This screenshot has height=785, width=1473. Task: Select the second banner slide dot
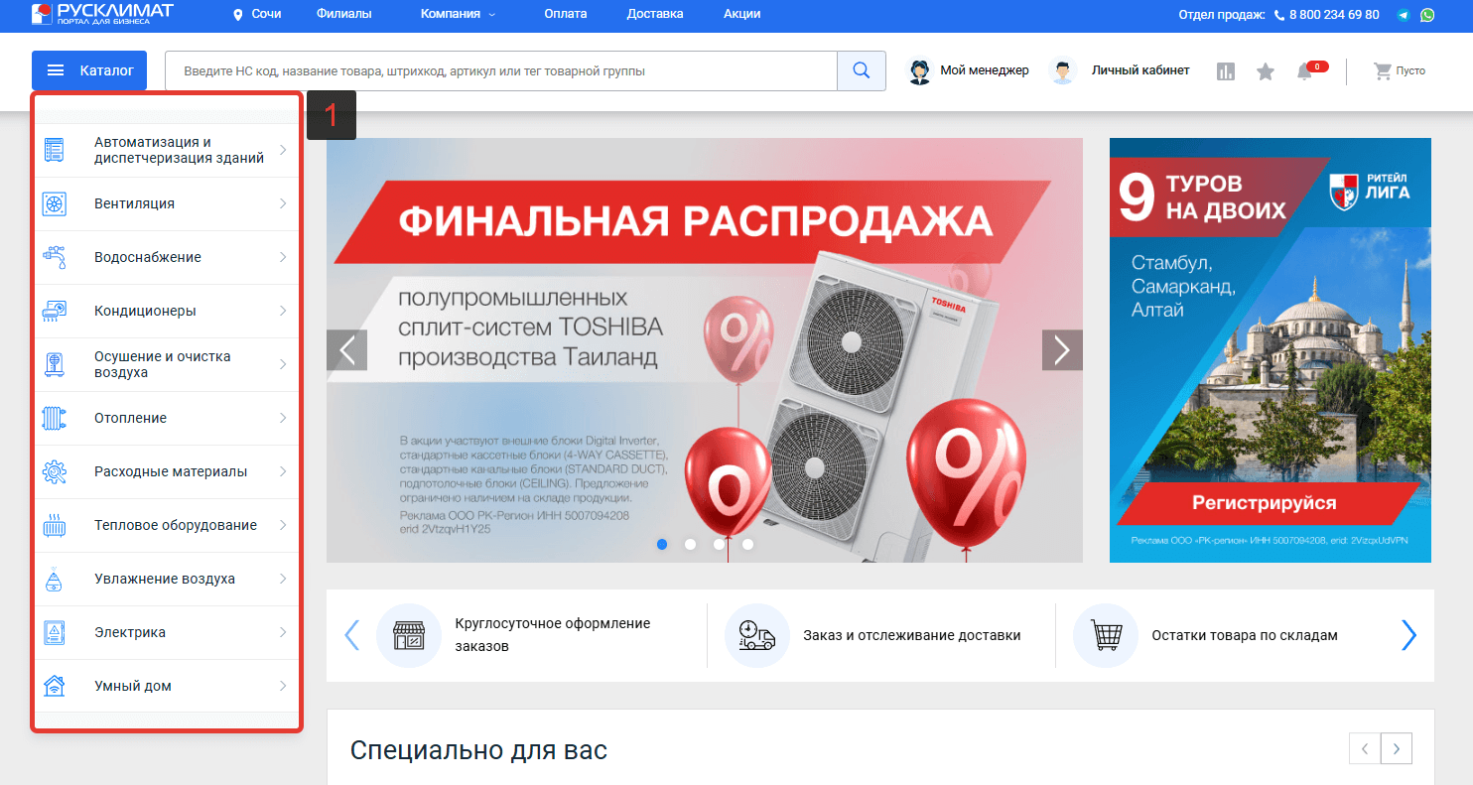point(691,544)
